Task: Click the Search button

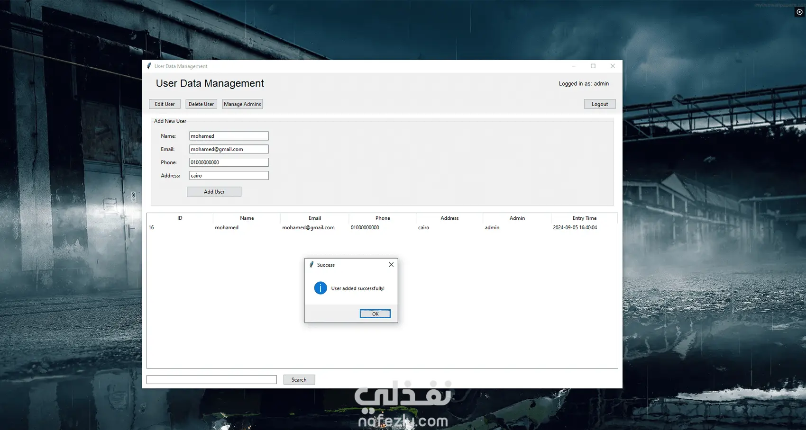Action: [x=299, y=380]
